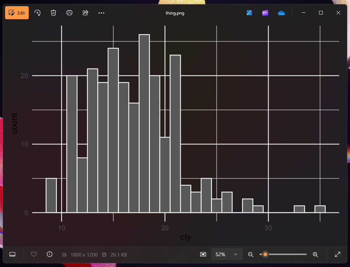Close the Photos window
This screenshot has width=350, height=267.
[x=338, y=13]
